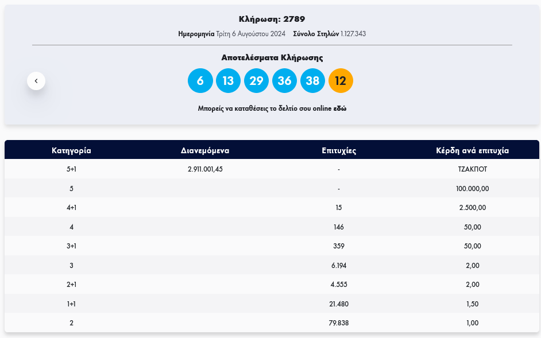Click the ΤΖΑΚΠΟΤ winnings cell
Image resolution: width=541 pixels, height=338 pixels.
(x=473, y=169)
